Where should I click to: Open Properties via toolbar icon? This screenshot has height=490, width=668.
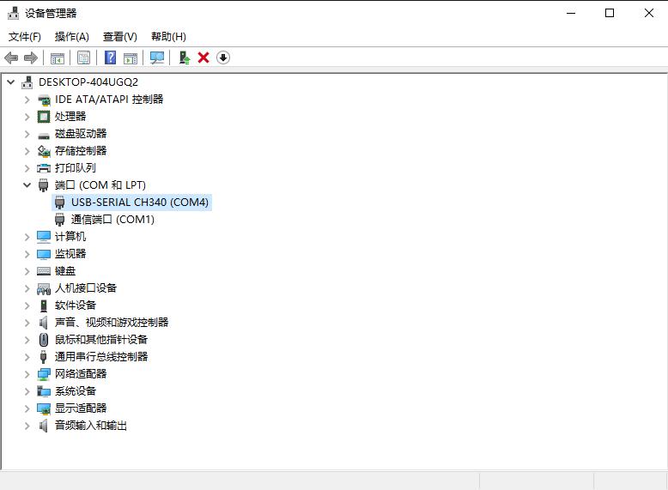point(83,57)
